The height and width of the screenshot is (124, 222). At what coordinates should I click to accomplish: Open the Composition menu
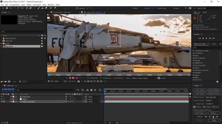tap(15, 5)
